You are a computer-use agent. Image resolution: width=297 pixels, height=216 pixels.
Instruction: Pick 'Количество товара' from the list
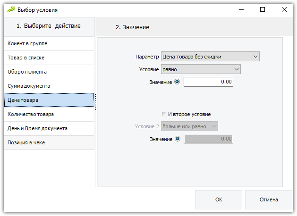(49, 114)
